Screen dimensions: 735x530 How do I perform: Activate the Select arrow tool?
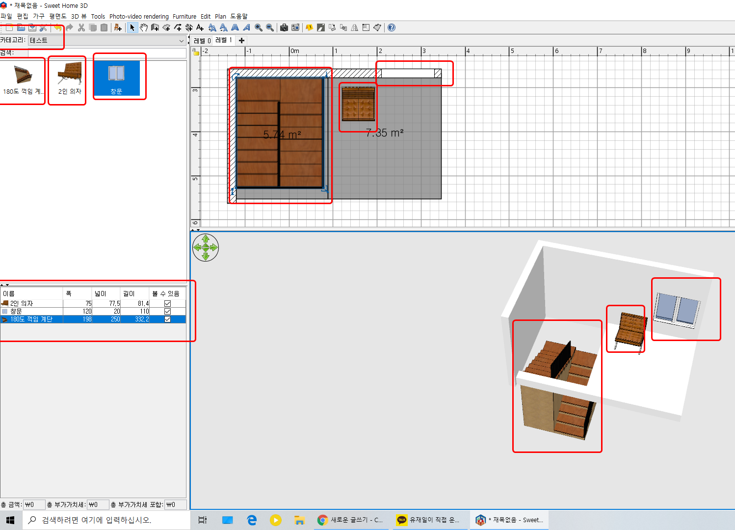(x=132, y=27)
